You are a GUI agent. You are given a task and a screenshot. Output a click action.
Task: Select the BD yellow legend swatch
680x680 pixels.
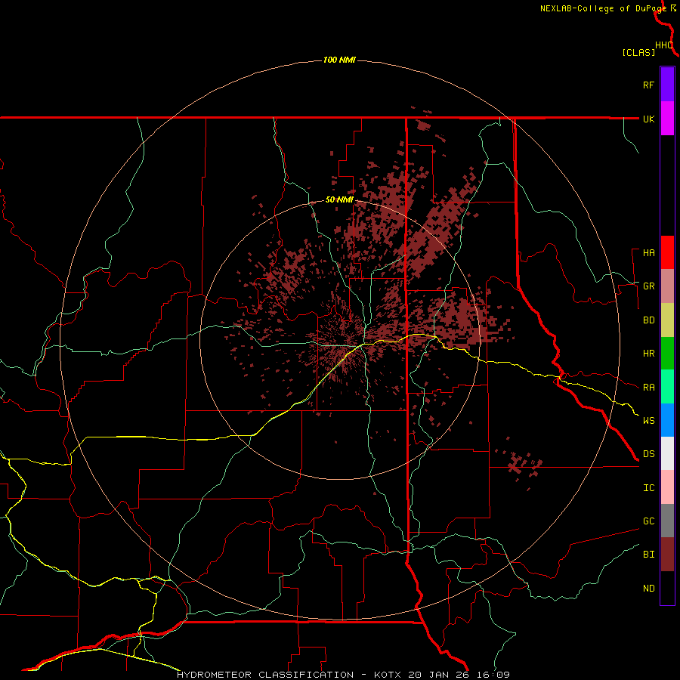click(667, 320)
